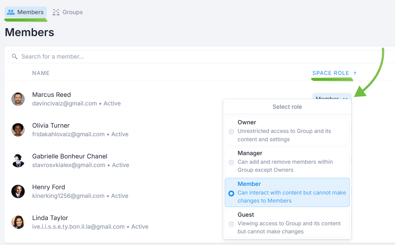Click Gabrielle Bonheur Chanel's avatar
The image size is (396, 245).
(x=18, y=161)
